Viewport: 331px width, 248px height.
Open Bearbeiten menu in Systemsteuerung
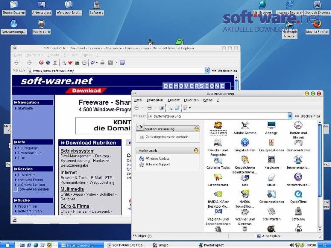click(x=155, y=100)
